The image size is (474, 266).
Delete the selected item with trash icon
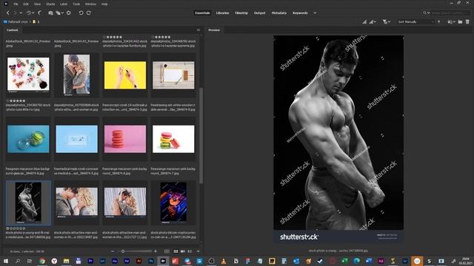467,21
